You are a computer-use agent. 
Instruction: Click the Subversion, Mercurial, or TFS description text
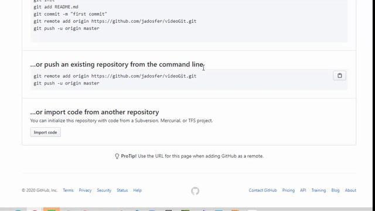pyautogui.click(x=121, y=121)
